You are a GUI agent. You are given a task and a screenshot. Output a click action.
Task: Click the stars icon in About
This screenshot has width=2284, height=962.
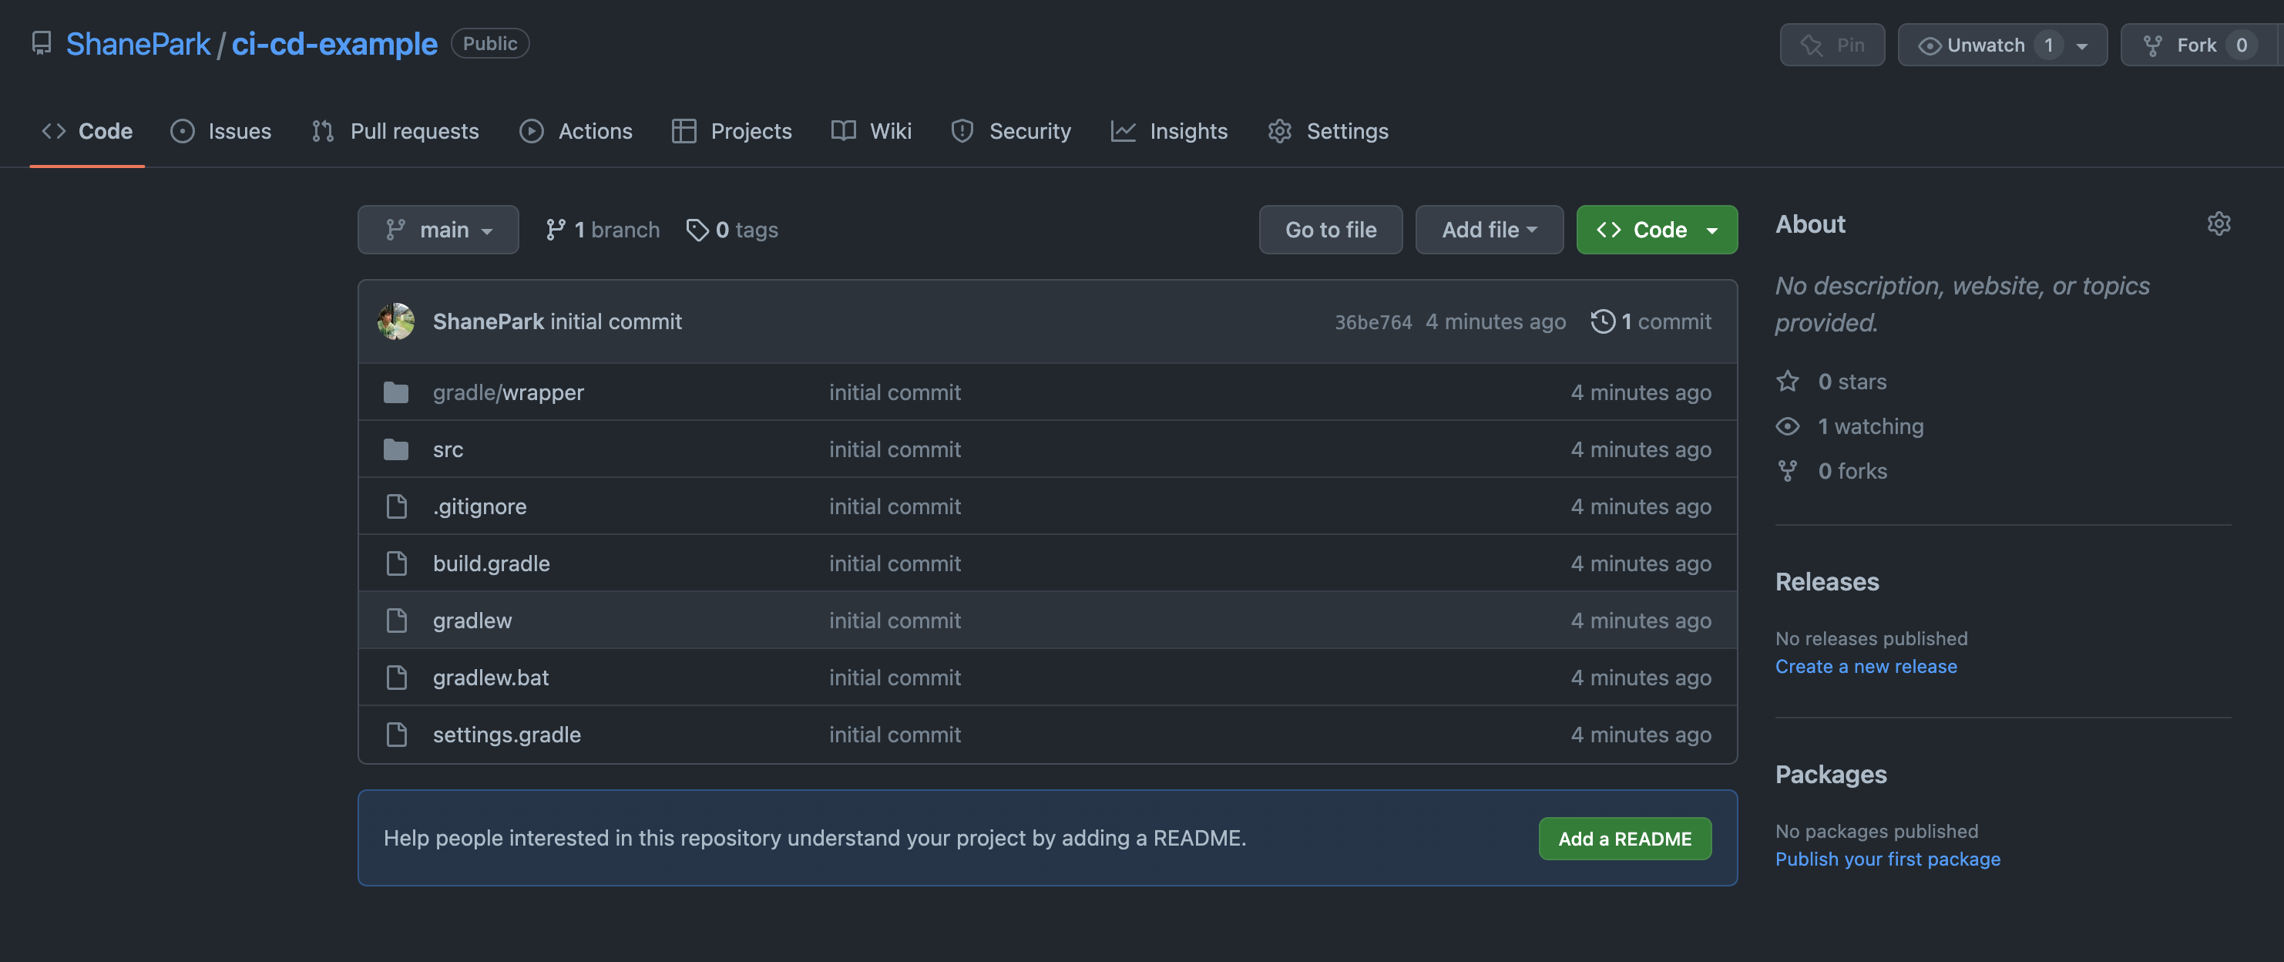click(x=1788, y=382)
